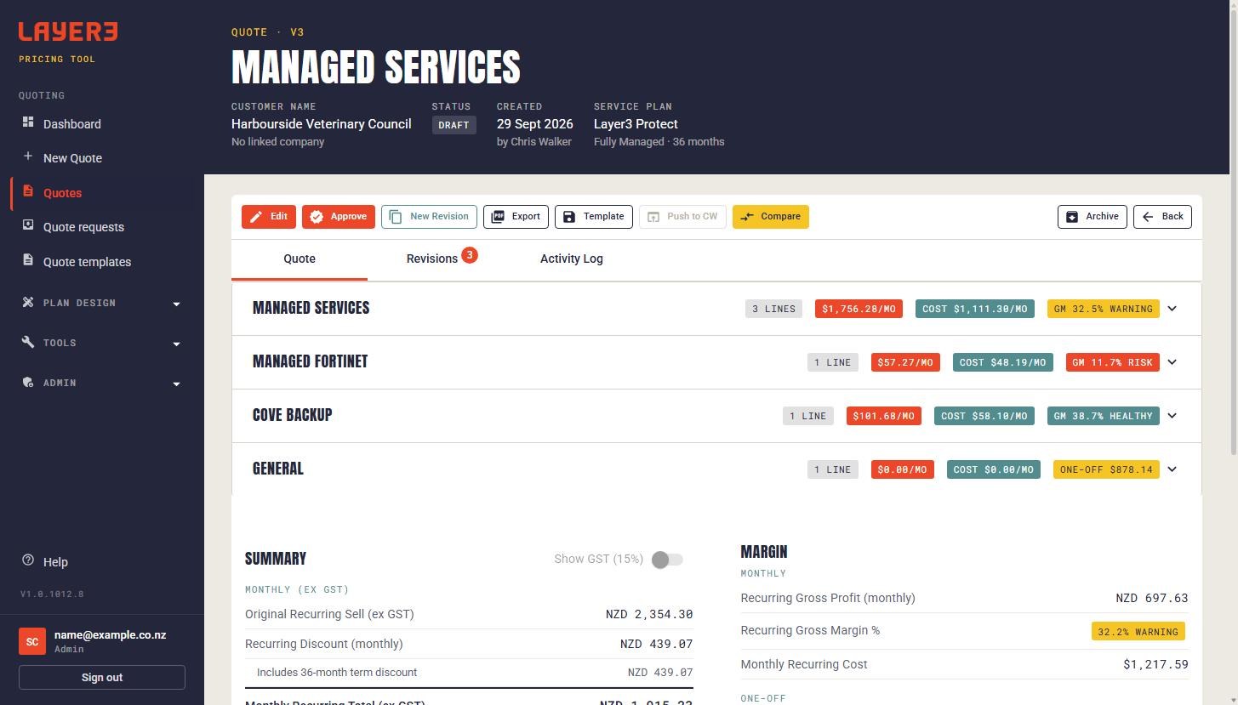
Task: Click the COST $48.19/MO badge
Action: coord(1003,362)
